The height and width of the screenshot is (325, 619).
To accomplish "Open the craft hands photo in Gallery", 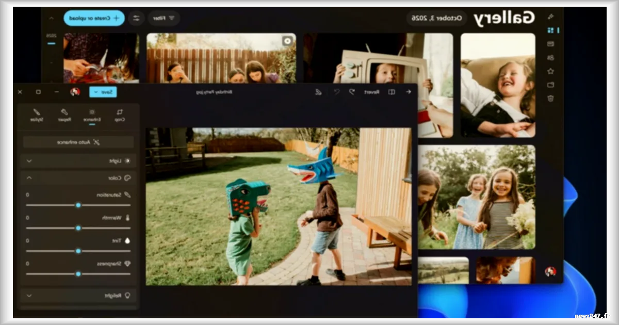I will [101, 58].
